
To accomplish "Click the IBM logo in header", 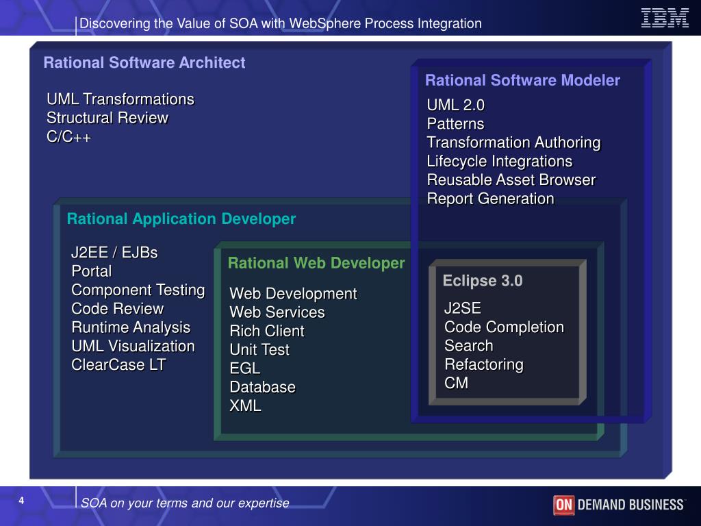I will (x=665, y=18).
